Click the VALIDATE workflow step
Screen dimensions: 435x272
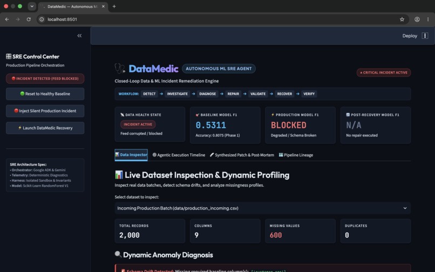tap(258, 94)
